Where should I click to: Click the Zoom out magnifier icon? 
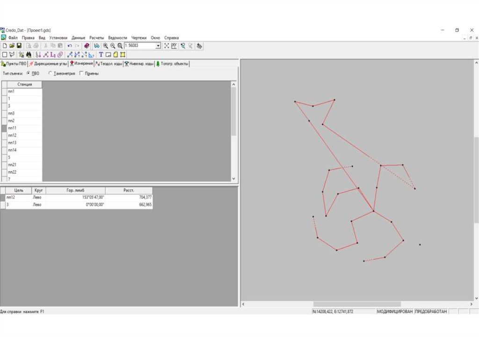(x=113, y=46)
